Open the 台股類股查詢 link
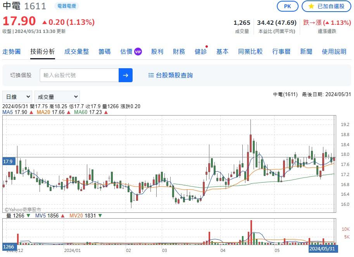354x257 pixels. pyautogui.click(x=174, y=75)
